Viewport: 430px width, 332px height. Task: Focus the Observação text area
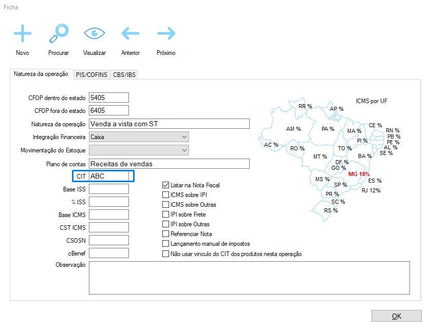pos(249,278)
